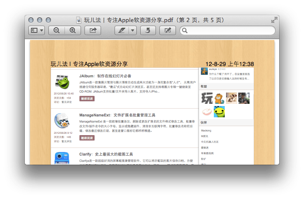Screen dimensions: 304x199
Task: Click the 玩 character friend avatar
Action: click(x=207, y=98)
